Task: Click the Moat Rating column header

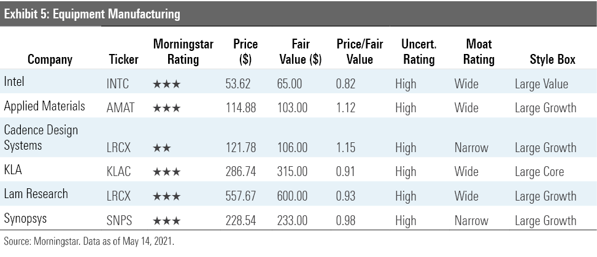Action: tap(479, 52)
